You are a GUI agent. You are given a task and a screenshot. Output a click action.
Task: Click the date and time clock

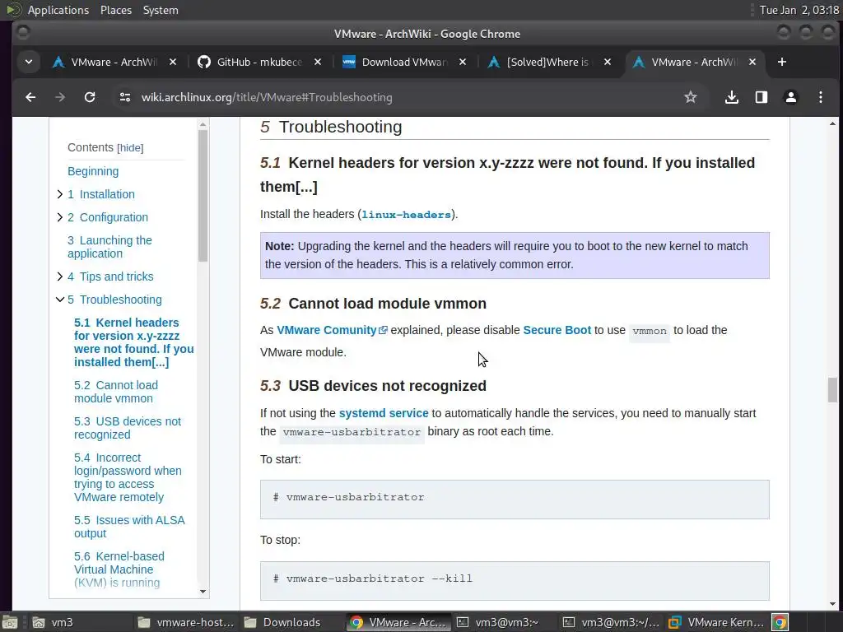(x=799, y=10)
